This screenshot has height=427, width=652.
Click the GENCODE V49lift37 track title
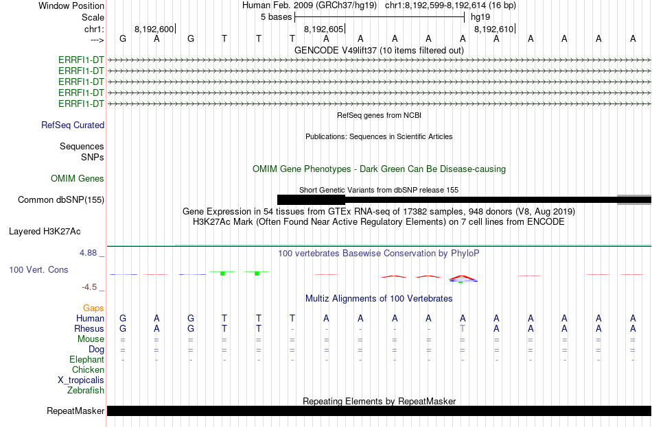click(x=379, y=50)
